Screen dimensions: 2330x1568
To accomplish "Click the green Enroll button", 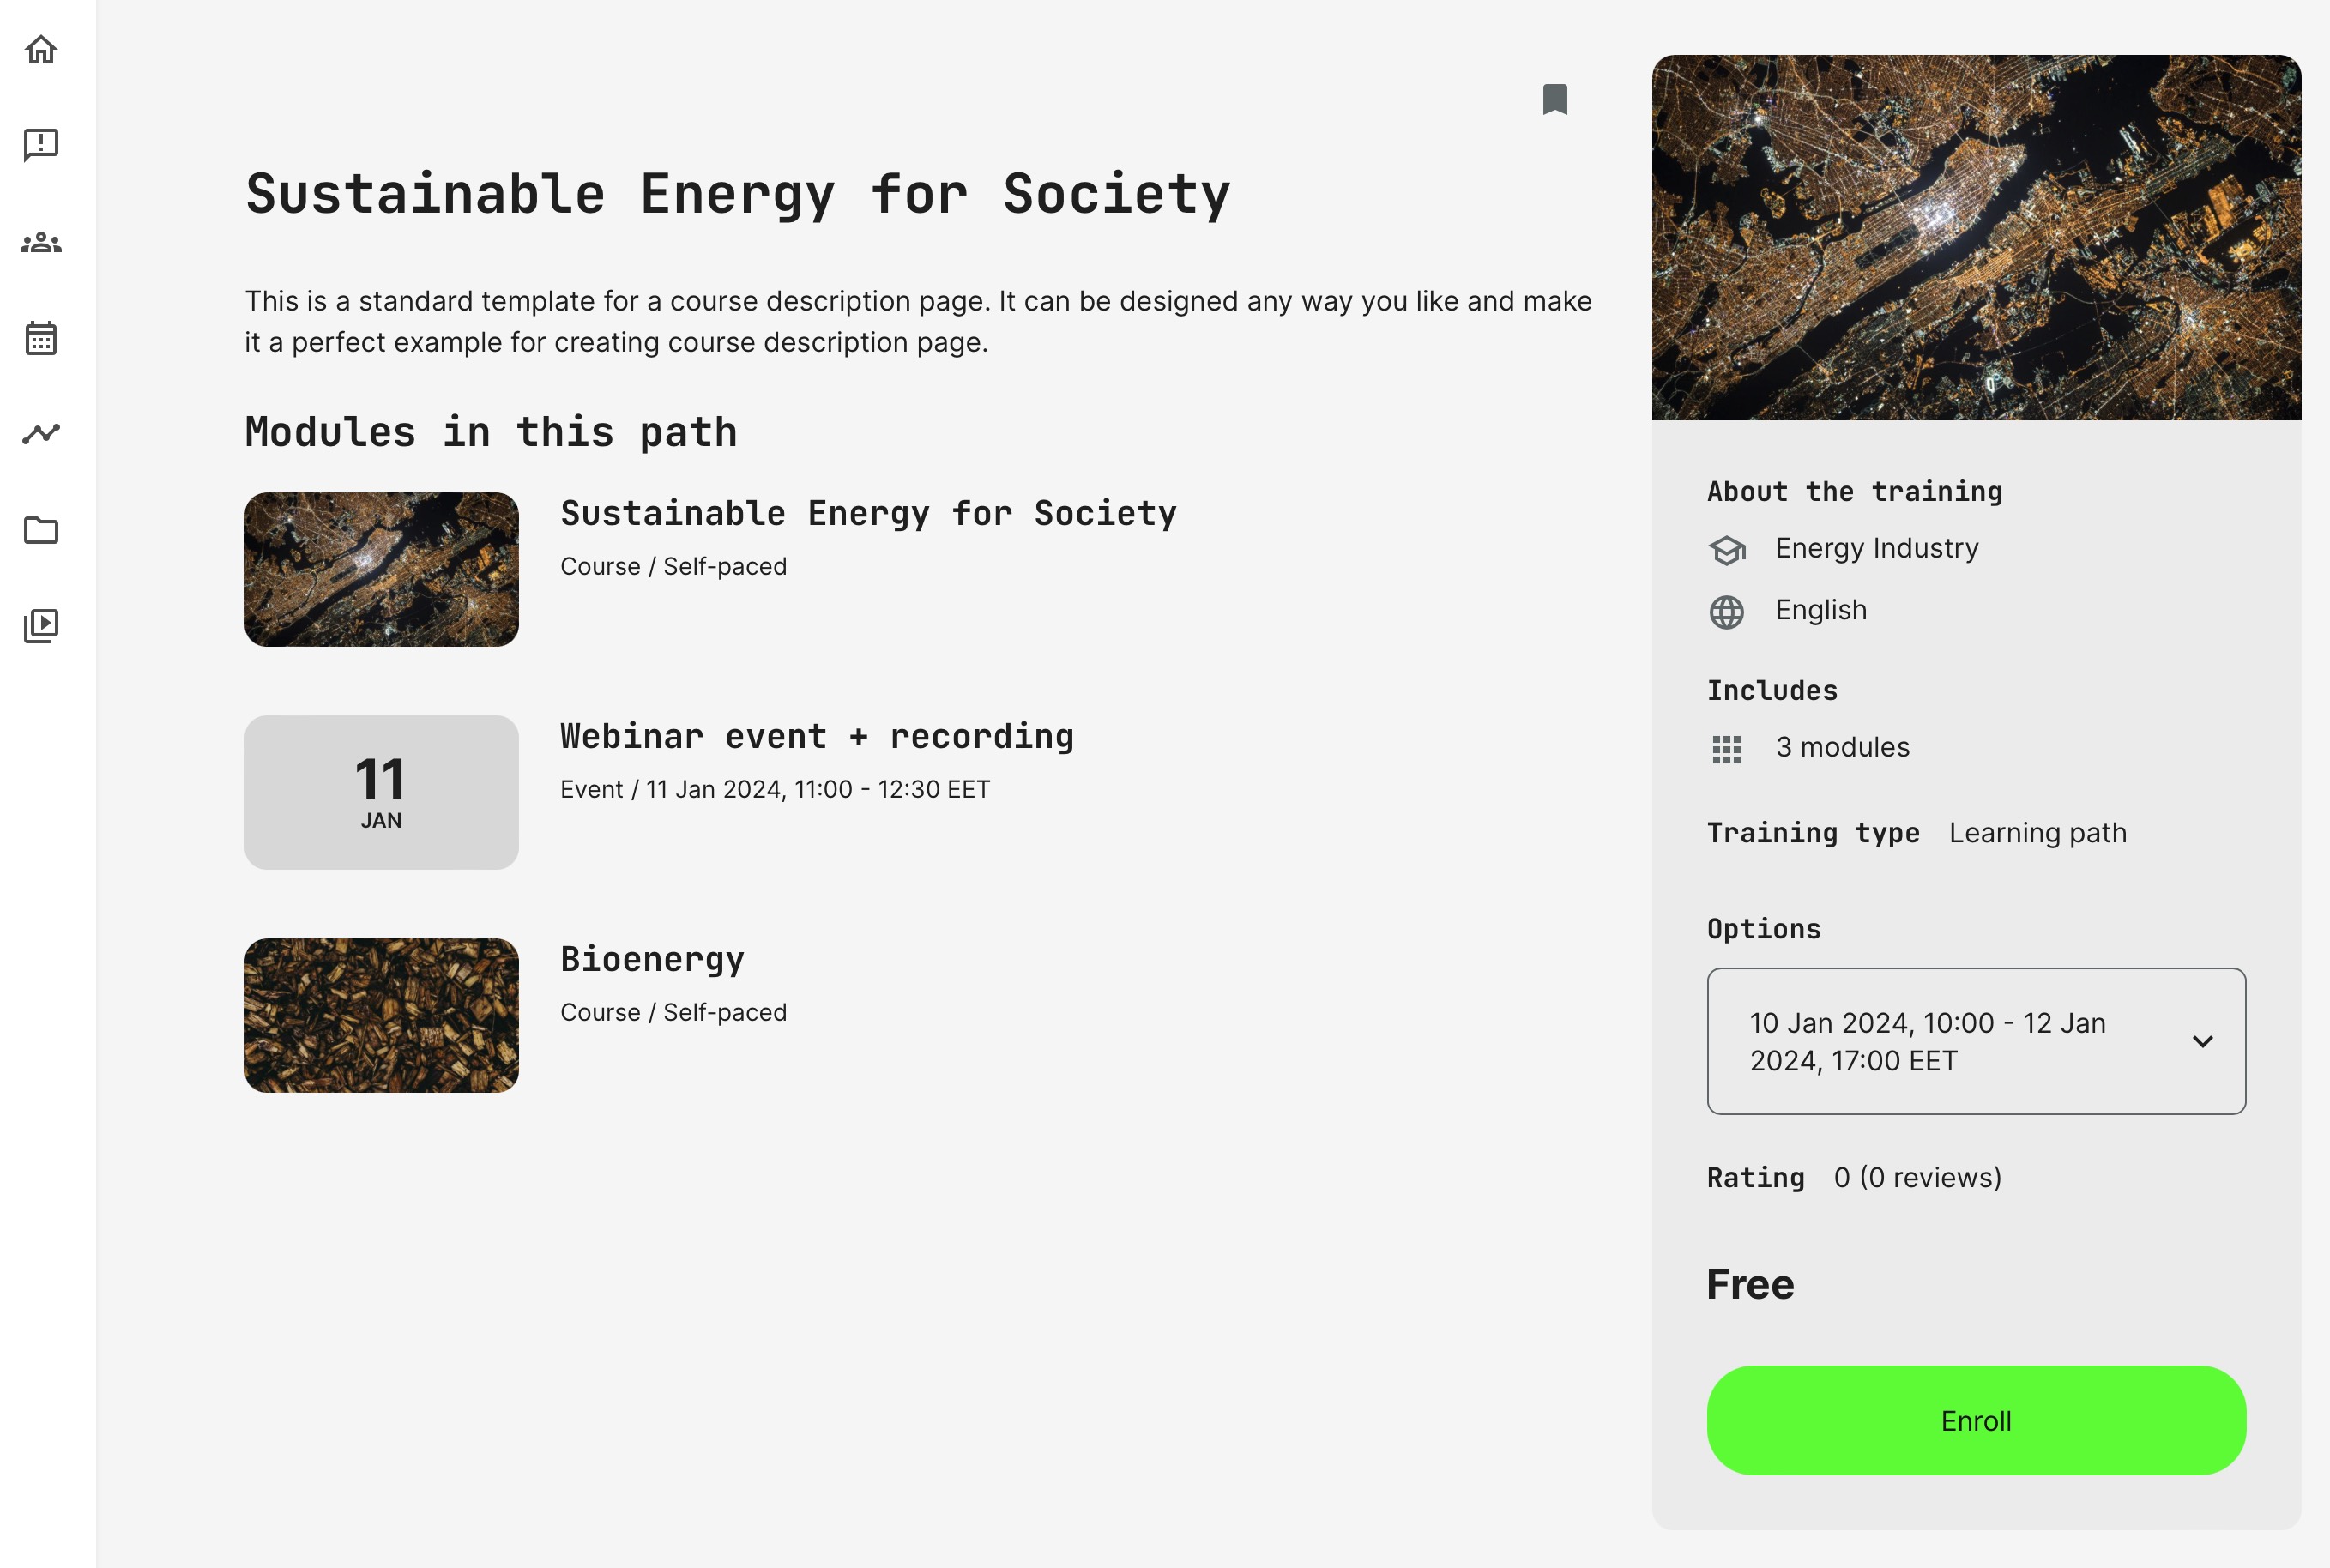I will click(x=1975, y=1420).
